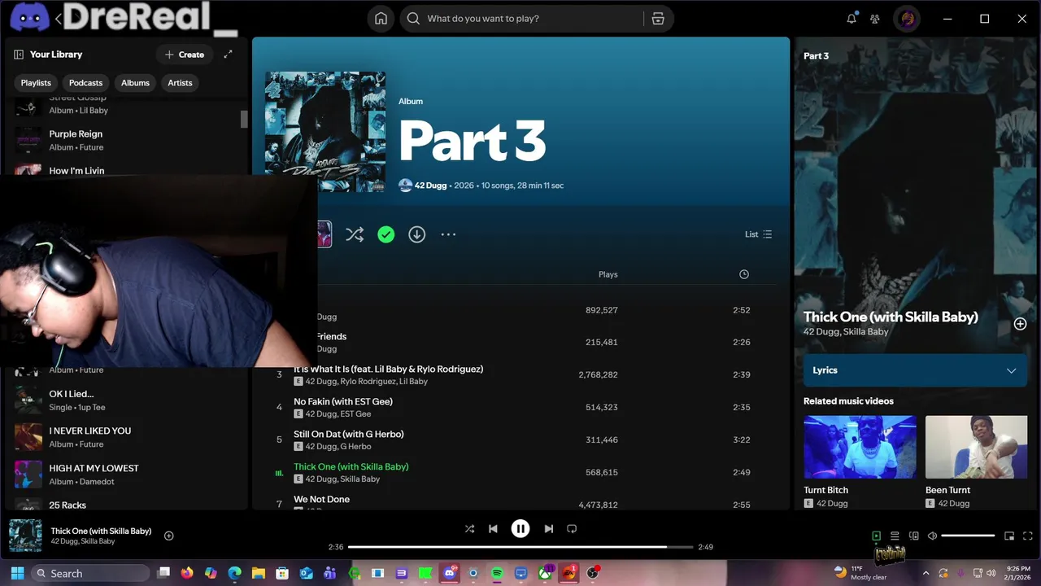Select Thick One (with Skilla Baby) track
Image resolution: width=1041 pixels, height=586 pixels.
coord(351,467)
